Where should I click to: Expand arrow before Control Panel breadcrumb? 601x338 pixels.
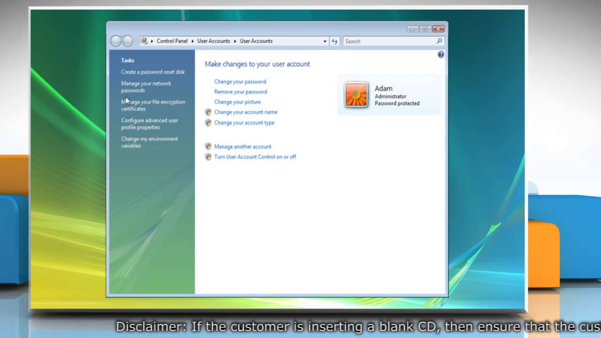pyautogui.click(x=152, y=41)
